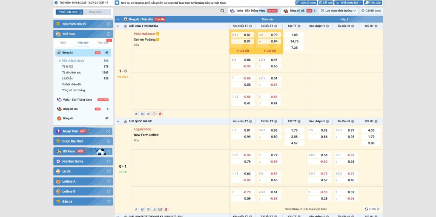The image size is (436, 217).
Task: Select the Sớm tab
Action: point(63,42)
